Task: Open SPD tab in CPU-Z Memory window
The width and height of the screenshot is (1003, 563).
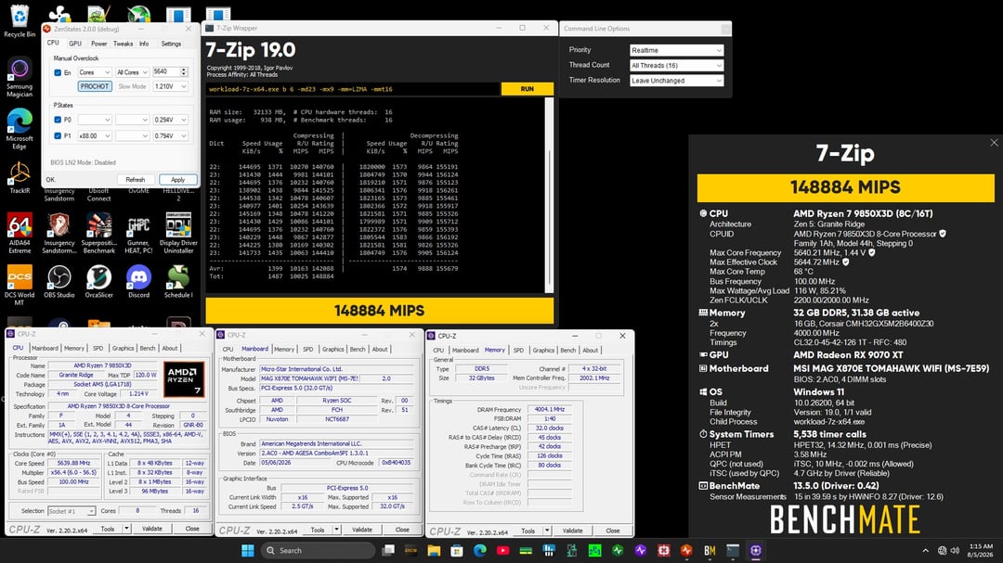Action: [518, 351]
